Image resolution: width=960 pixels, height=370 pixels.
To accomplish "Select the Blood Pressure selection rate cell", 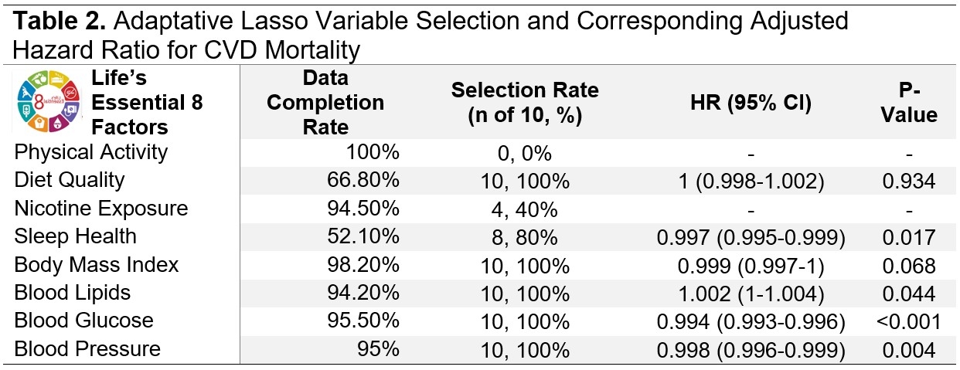I will point(525,348).
